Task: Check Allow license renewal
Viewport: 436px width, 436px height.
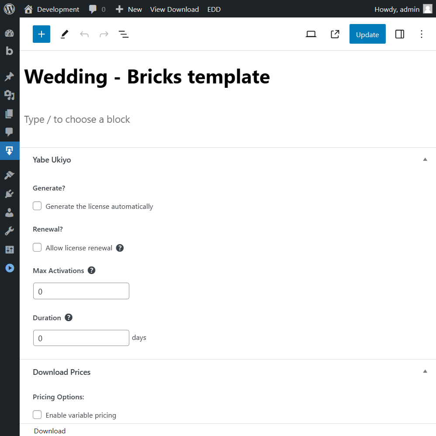Action: click(37, 247)
